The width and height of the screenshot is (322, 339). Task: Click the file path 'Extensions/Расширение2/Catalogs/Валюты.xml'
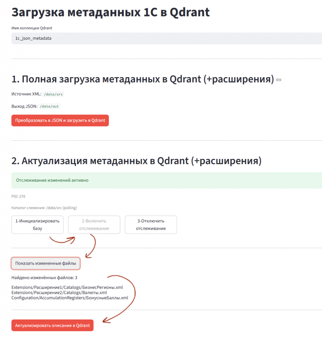point(59,293)
